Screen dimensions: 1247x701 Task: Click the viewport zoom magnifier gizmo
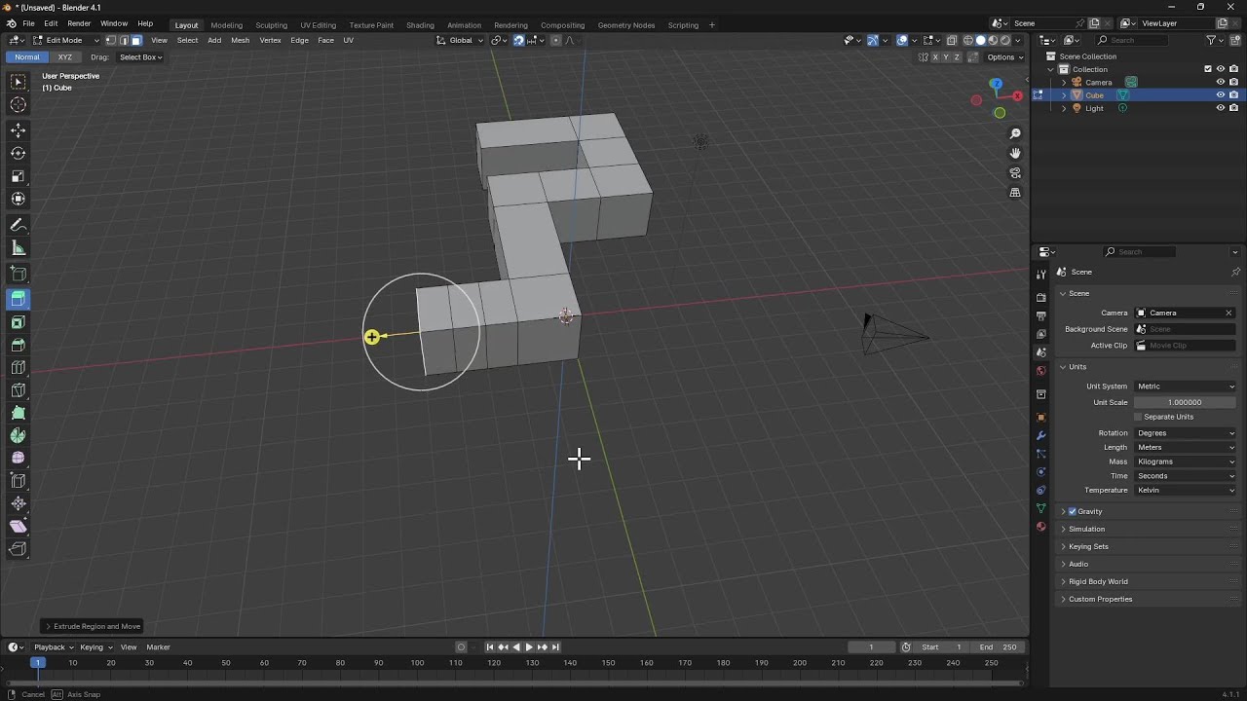pos(1015,133)
